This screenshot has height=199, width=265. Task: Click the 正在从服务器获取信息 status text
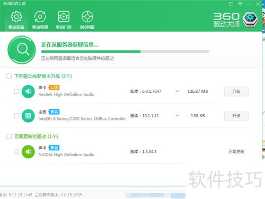[70, 45]
